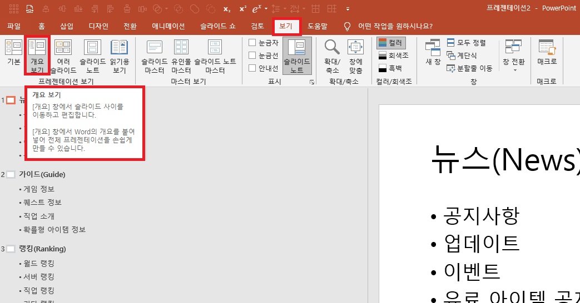
Task: Select outline bullet 서버 랭킹
Action: coord(39,277)
